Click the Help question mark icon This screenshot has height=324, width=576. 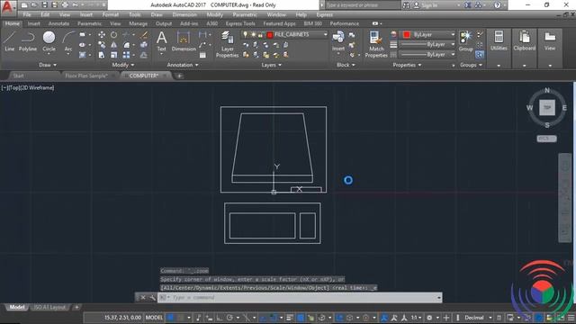[x=497, y=5]
